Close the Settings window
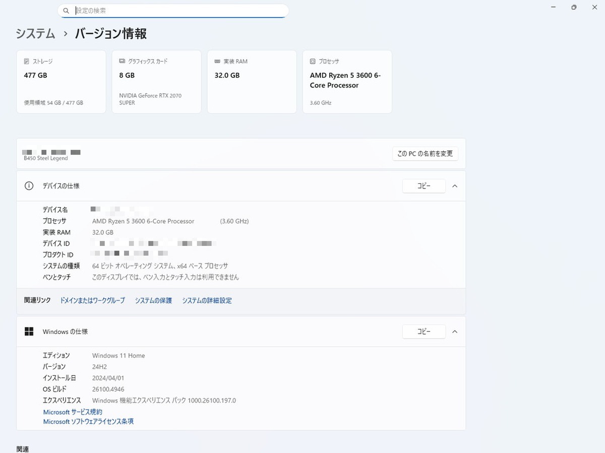Screen dimensions: 605x453 pos(594,7)
